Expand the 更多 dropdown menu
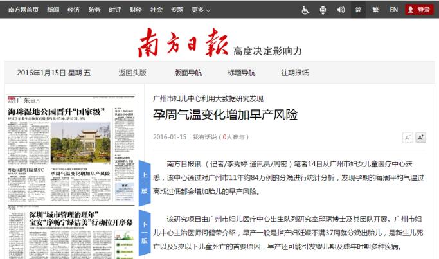The height and width of the screenshot is (259, 439). (201, 10)
